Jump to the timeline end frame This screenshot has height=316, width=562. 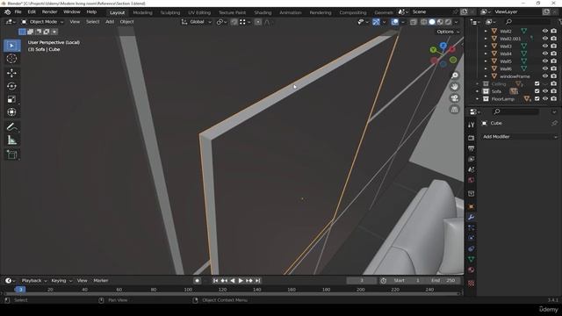(257, 281)
